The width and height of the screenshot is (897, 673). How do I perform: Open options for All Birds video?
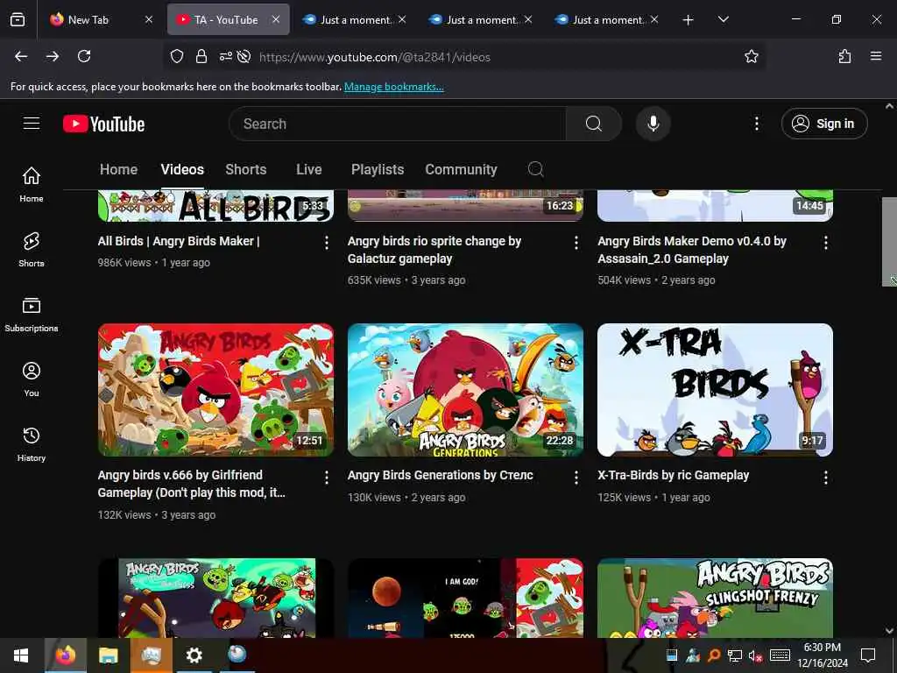(327, 243)
